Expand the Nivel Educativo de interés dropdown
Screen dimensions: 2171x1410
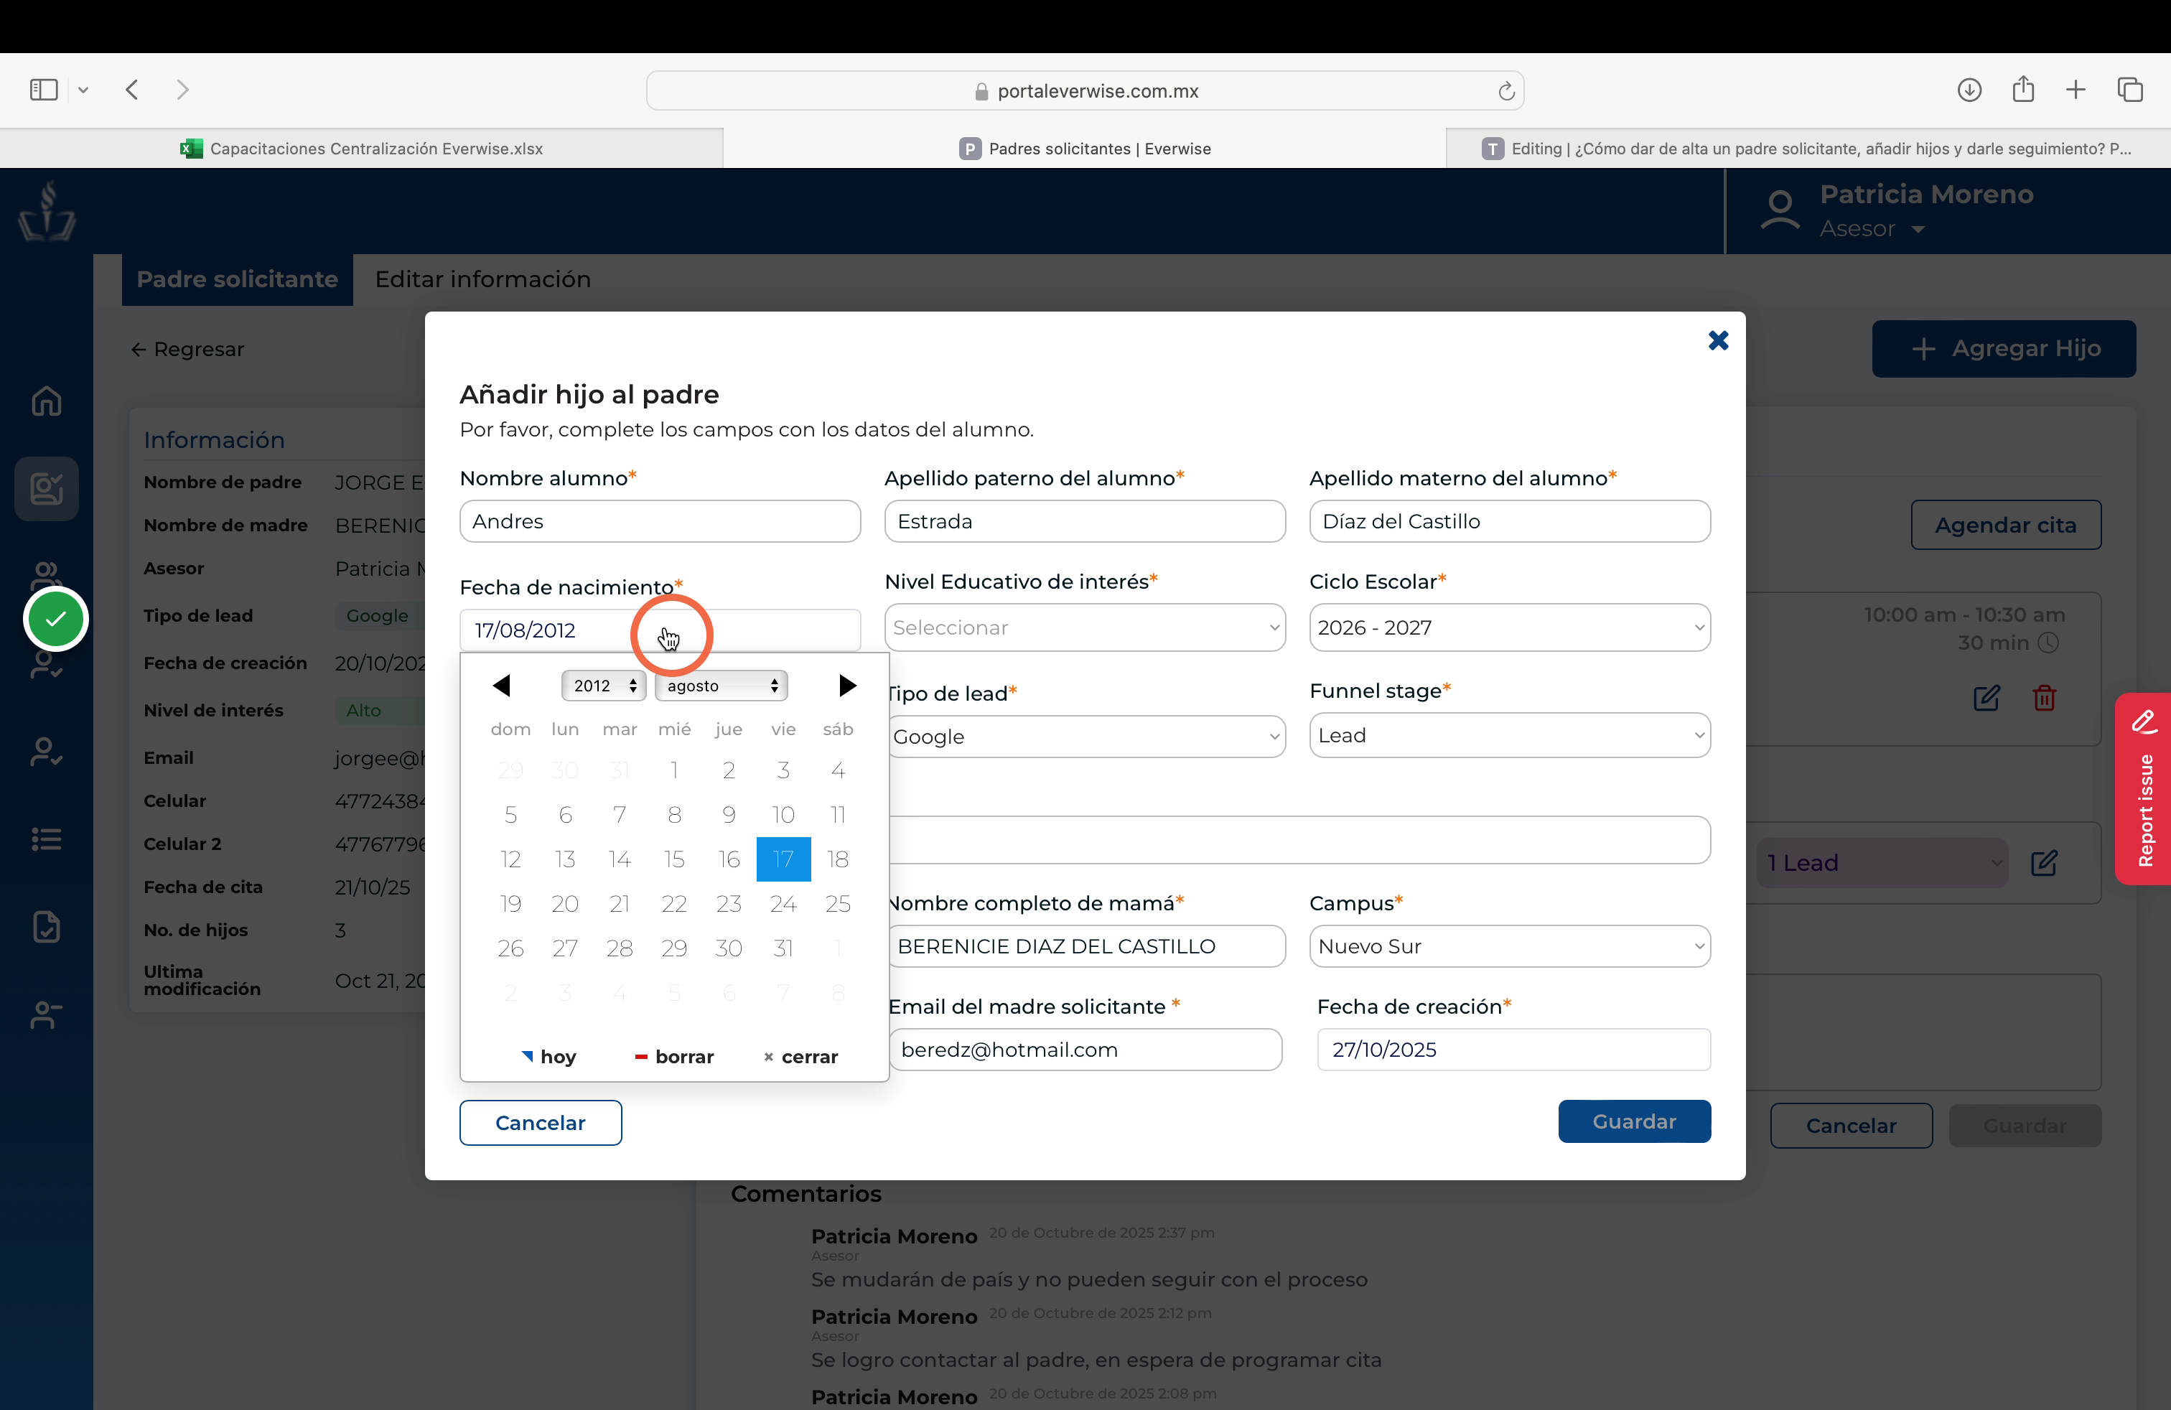click(x=1085, y=627)
